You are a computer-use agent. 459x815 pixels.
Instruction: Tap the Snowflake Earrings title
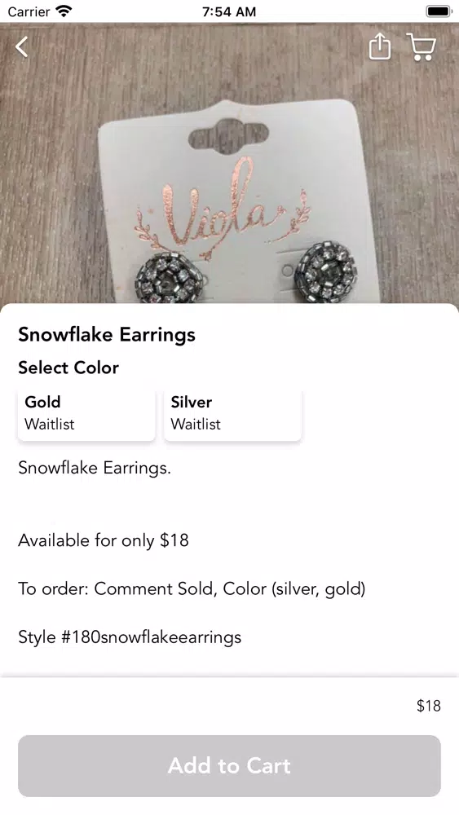107,335
